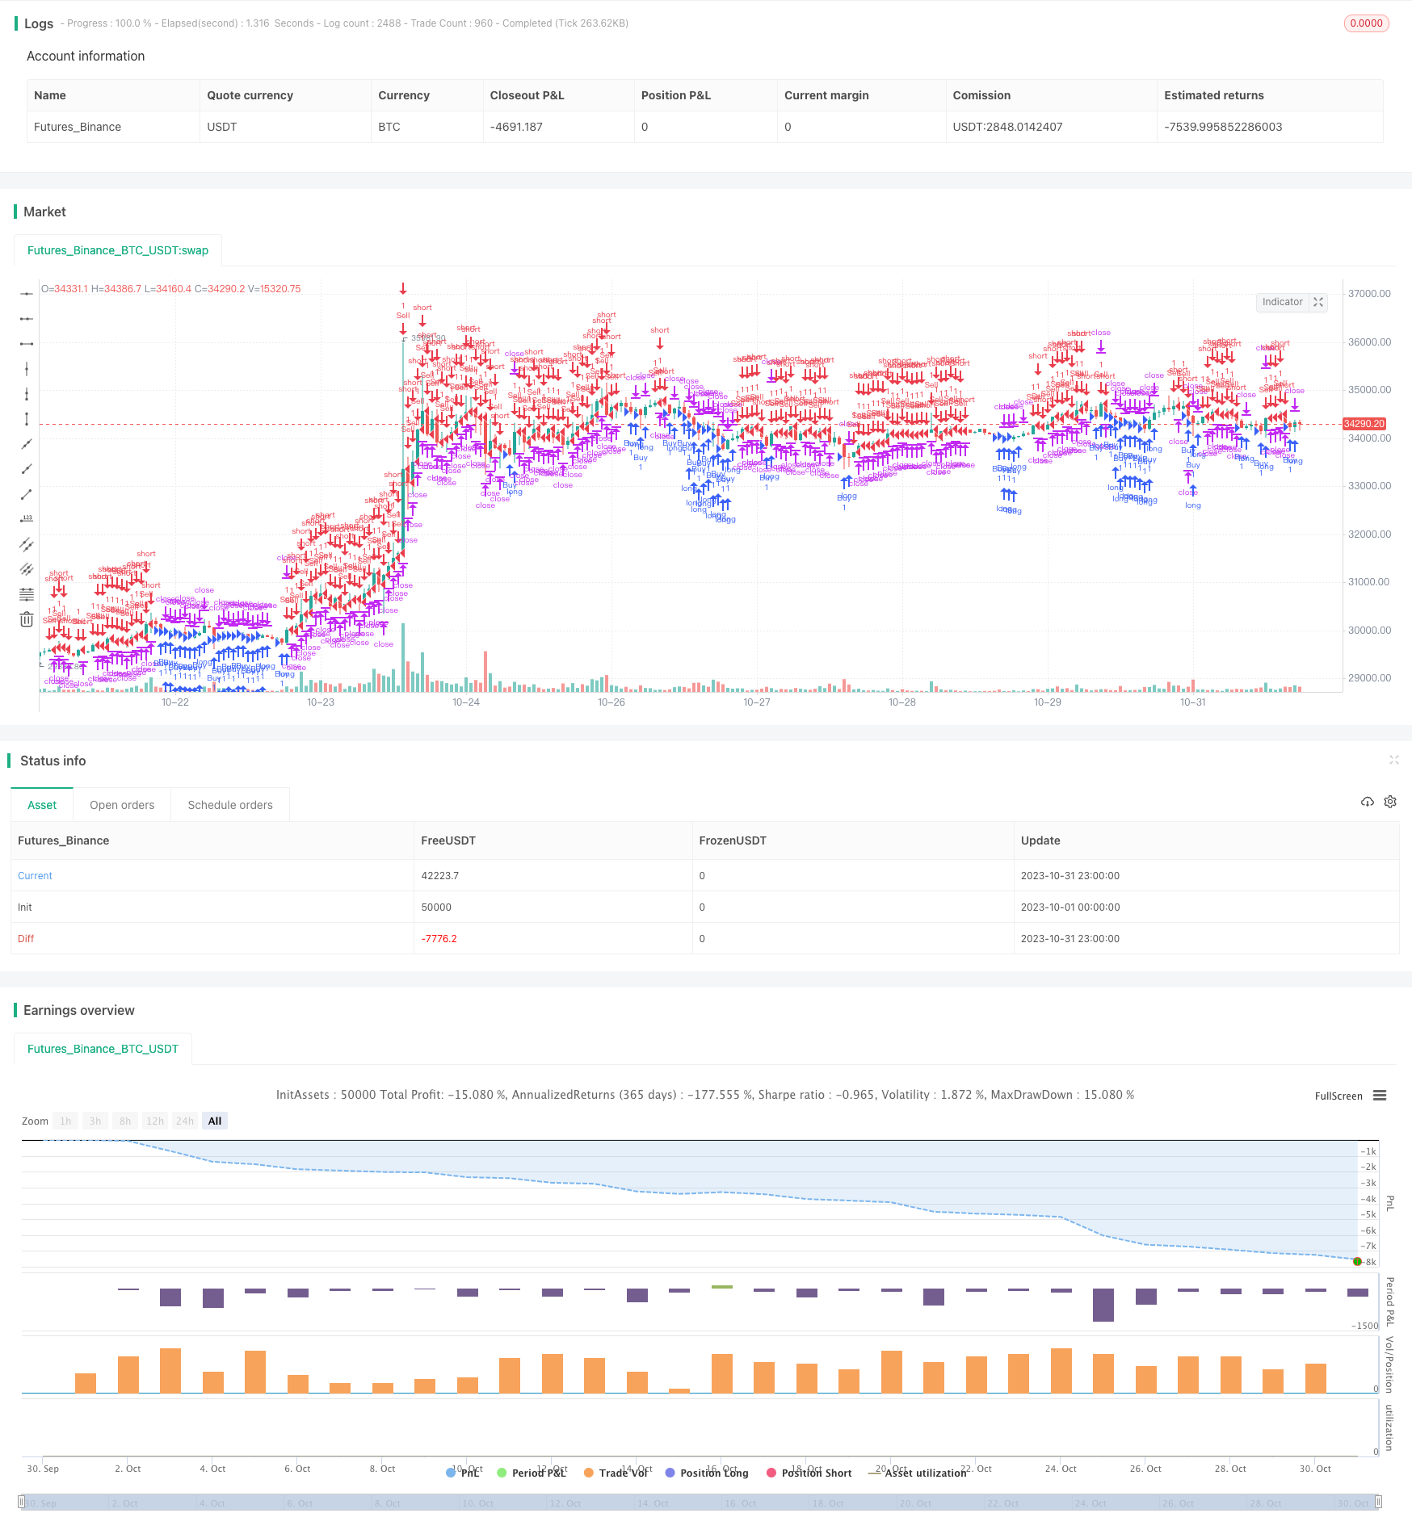1412x1534 pixels.
Task: Toggle the Trade Vol legend series
Action: (616, 1473)
